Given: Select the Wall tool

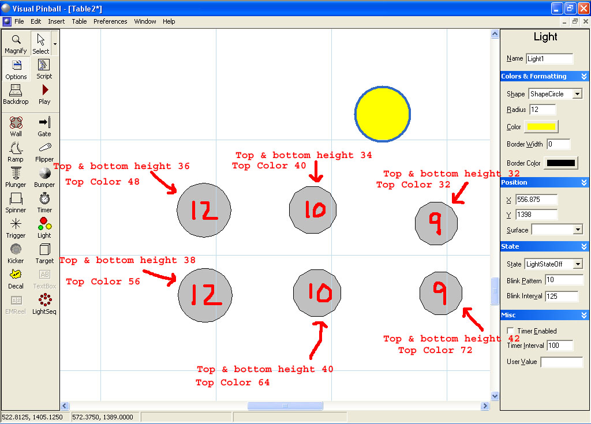Looking at the screenshot, I should (16, 126).
